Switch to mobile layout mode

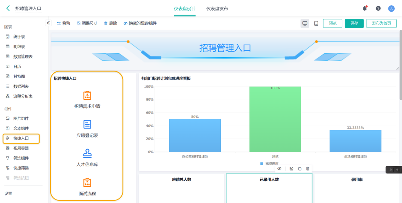(x=316, y=23)
